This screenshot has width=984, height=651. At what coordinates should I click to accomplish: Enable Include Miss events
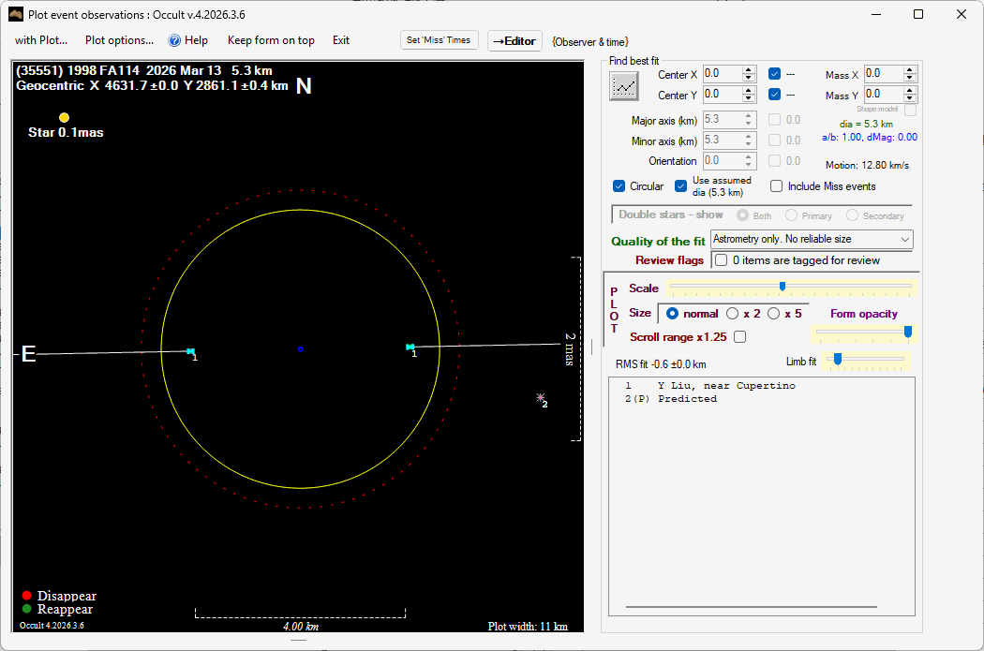pyautogui.click(x=776, y=186)
